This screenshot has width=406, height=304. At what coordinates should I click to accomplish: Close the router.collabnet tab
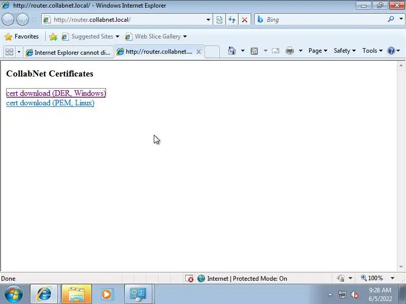pyautogui.click(x=198, y=52)
